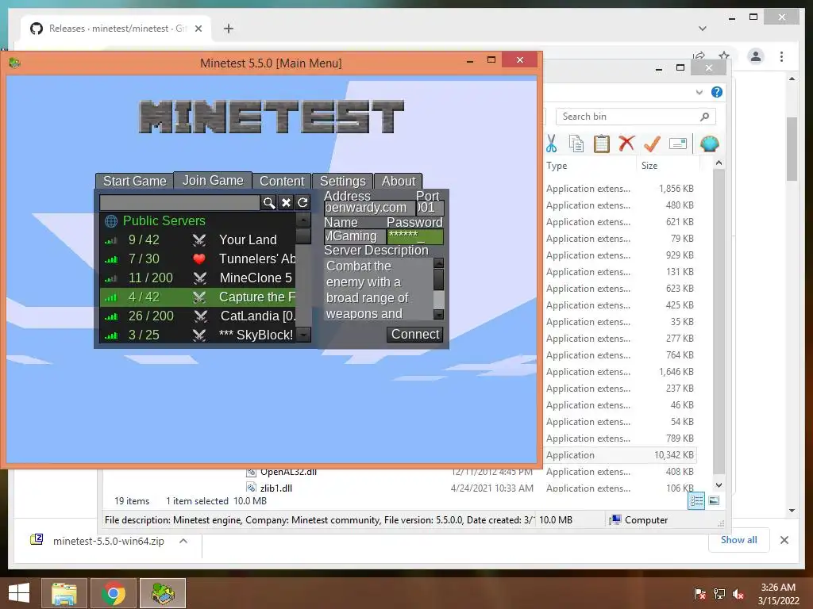Click the server search magnifier icon
This screenshot has width=813, height=609.
(268, 202)
